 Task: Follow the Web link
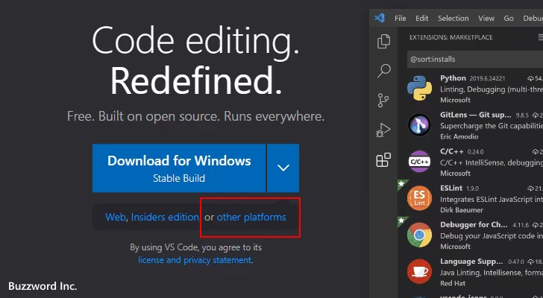pyautogui.click(x=116, y=217)
